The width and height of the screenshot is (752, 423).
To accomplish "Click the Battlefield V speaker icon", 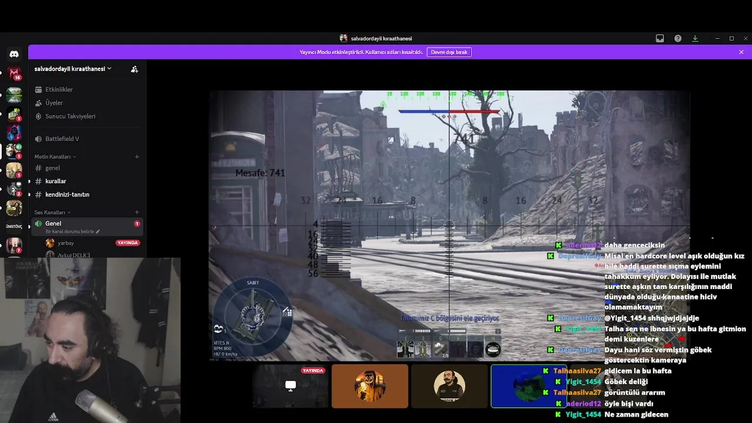I will click(x=39, y=139).
